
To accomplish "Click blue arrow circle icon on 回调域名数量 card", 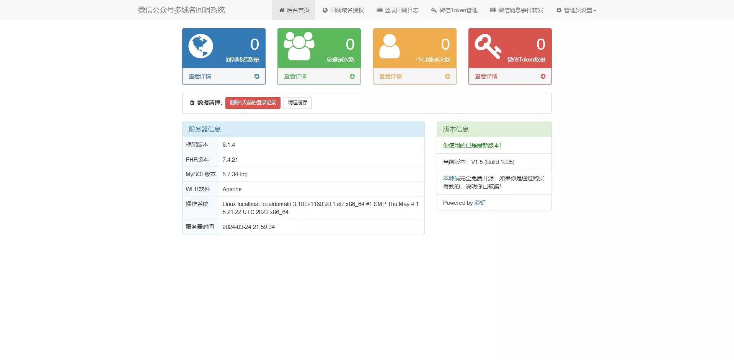I will [x=257, y=76].
